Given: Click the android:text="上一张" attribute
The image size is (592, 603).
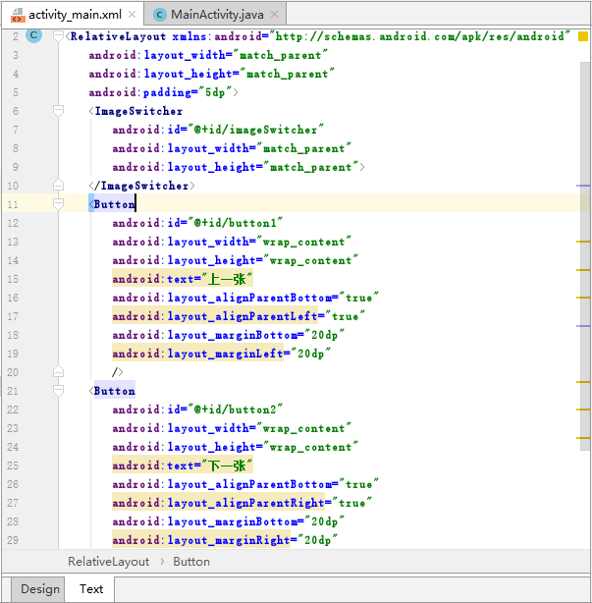Looking at the screenshot, I should [183, 279].
